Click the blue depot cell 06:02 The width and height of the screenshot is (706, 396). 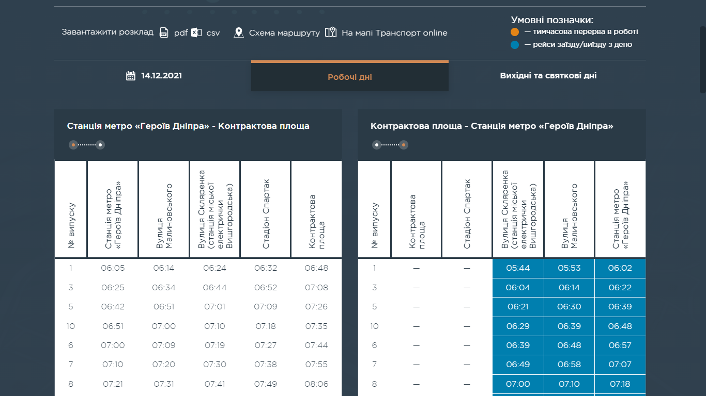click(x=620, y=268)
